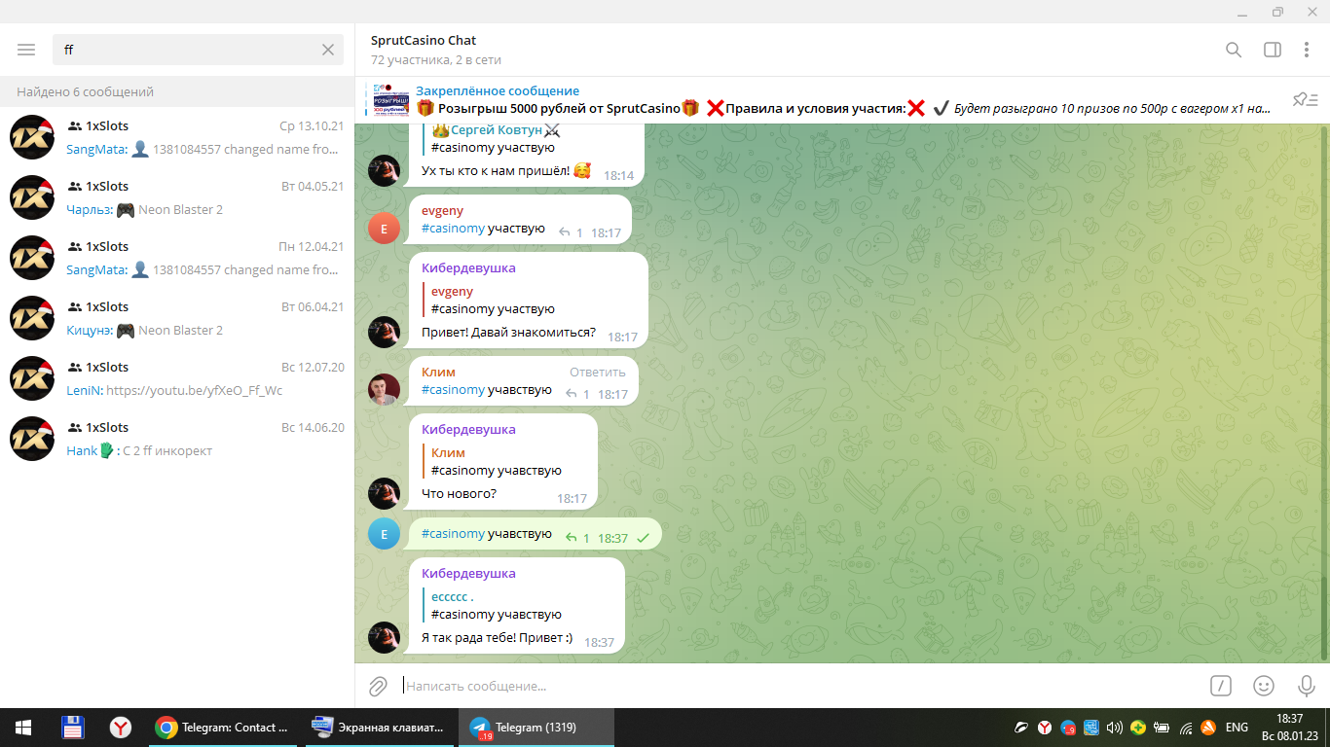The width and height of the screenshot is (1330, 747).
Task: Open Кибердевушка avatar beside "Что нового?"
Action: (384, 494)
